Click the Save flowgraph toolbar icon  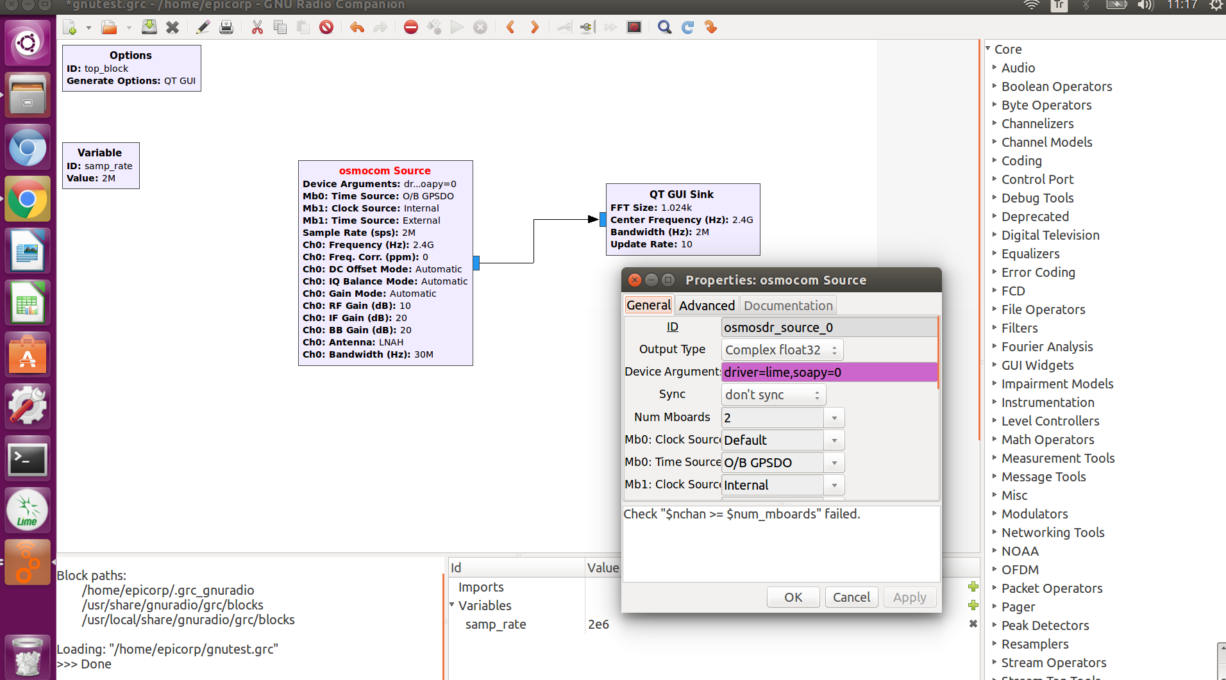tap(149, 27)
